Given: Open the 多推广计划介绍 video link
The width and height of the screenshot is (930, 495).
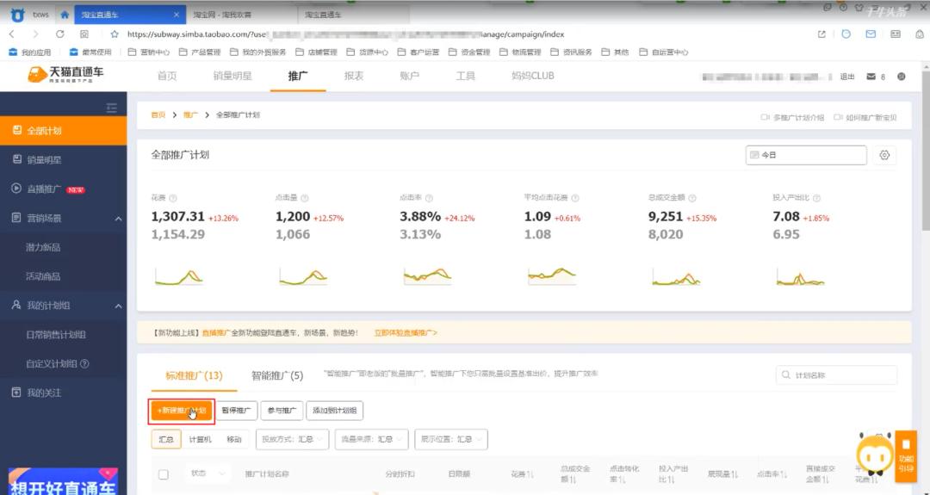Looking at the screenshot, I should [x=793, y=117].
